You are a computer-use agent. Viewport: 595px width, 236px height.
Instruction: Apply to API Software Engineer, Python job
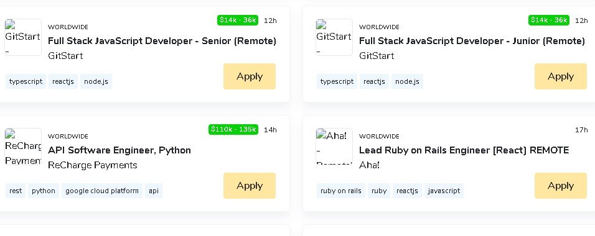pyautogui.click(x=250, y=186)
